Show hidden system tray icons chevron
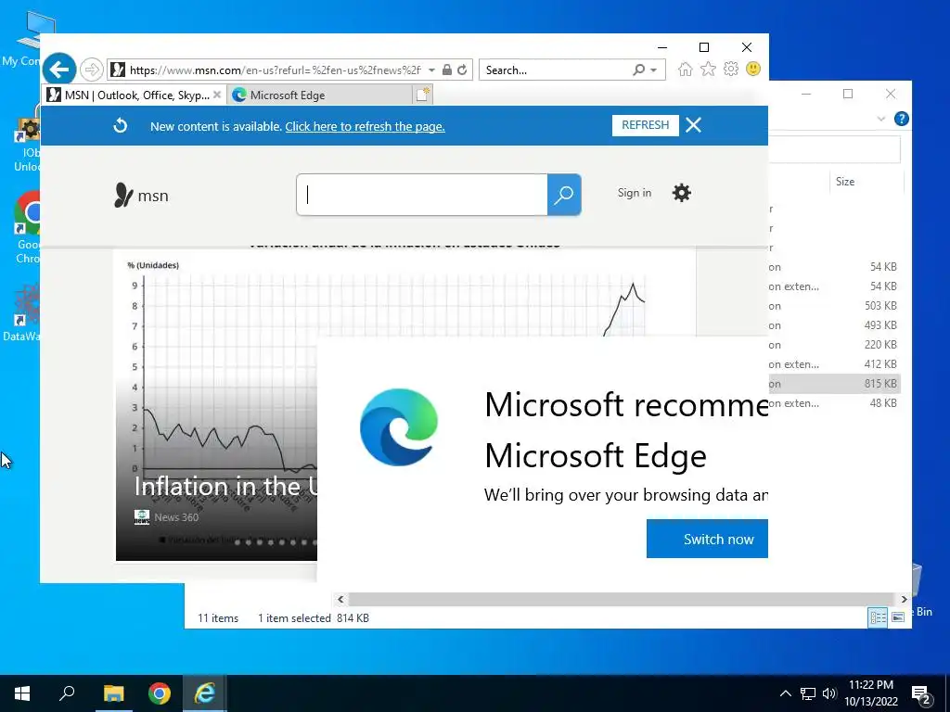Viewport: 950px width, 712px height. coord(785,693)
